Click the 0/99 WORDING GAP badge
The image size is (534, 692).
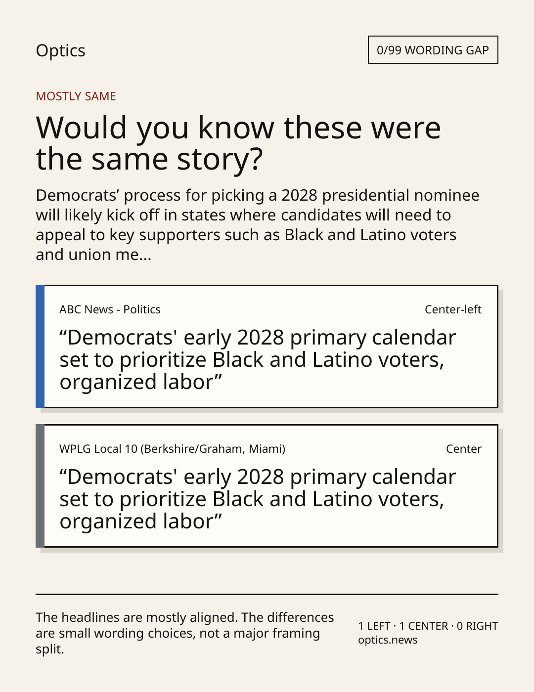point(433,50)
